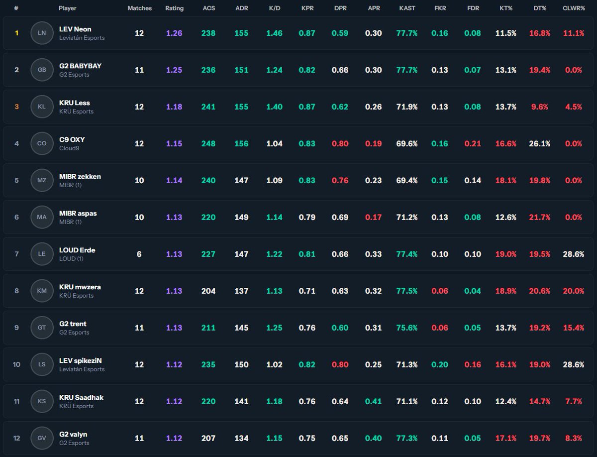Click KRU mwzera's 20.0% CLWR% value

coord(574,291)
